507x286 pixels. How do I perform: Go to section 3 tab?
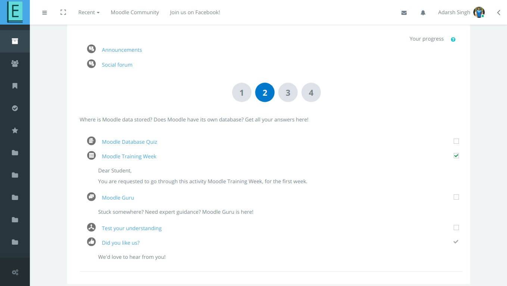tap(288, 92)
